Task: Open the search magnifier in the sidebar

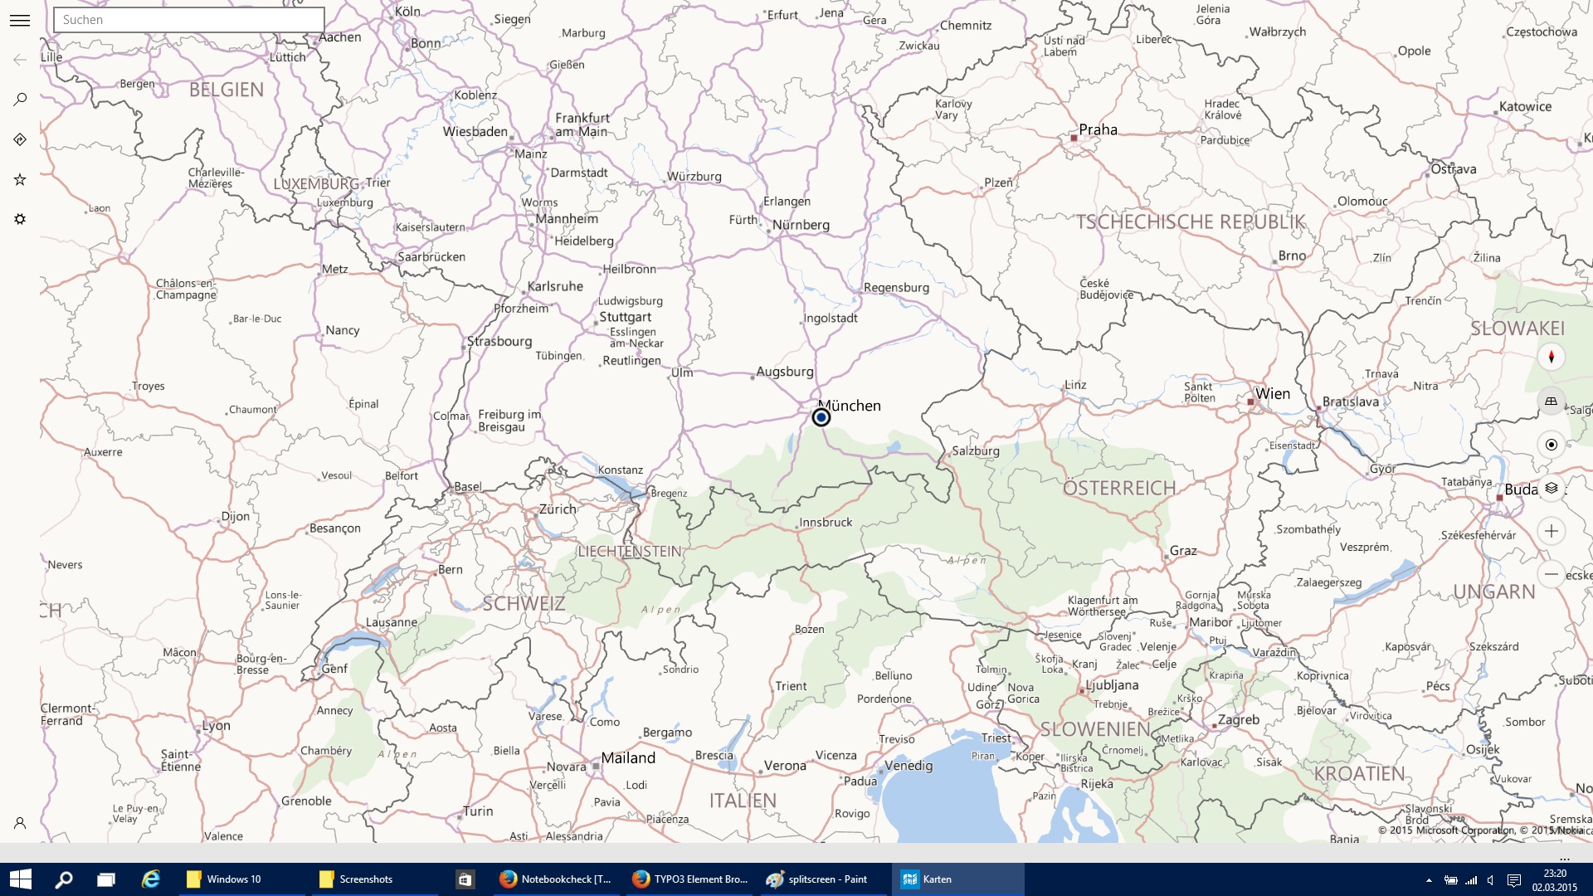Action: point(20,100)
